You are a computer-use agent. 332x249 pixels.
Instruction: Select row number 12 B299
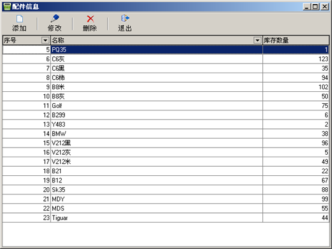pyautogui.click(x=166, y=115)
